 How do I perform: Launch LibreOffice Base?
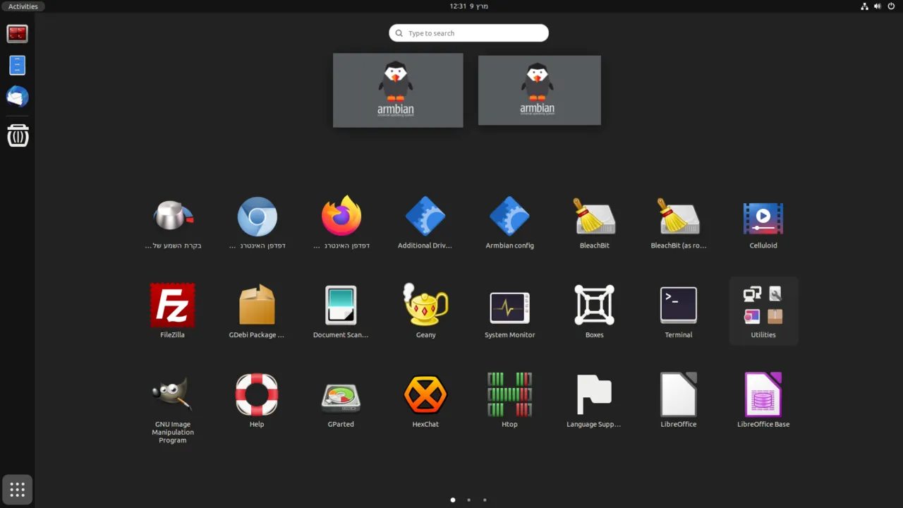(x=763, y=394)
